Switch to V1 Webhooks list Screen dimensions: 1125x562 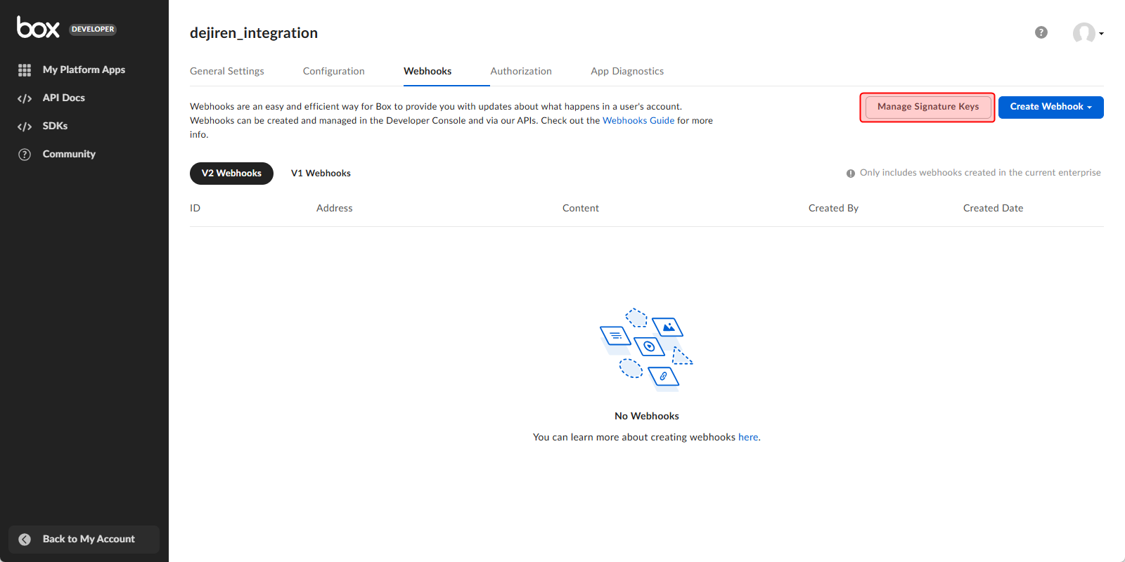(x=321, y=173)
